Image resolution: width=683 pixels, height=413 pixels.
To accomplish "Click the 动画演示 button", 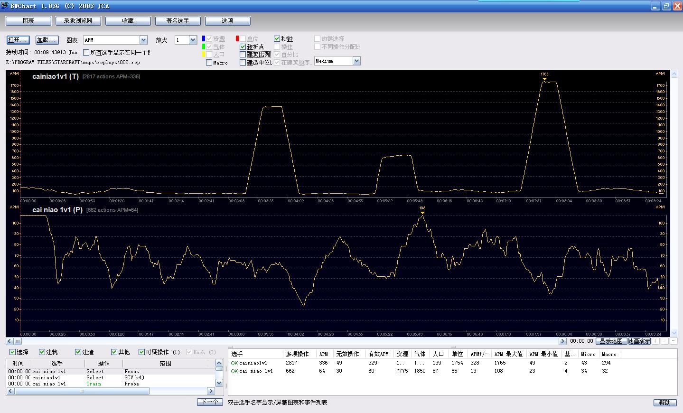I will pyautogui.click(x=639, y=341).
